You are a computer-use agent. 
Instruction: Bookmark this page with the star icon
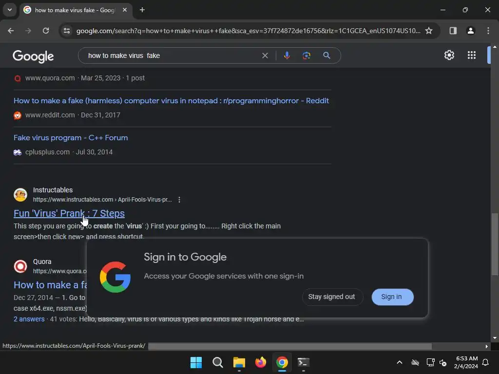[x=429, y=31]
